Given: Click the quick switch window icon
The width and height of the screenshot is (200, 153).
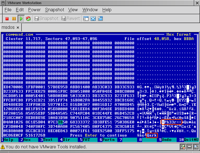Looking at the screenshot, I should [x=100, y=19].
